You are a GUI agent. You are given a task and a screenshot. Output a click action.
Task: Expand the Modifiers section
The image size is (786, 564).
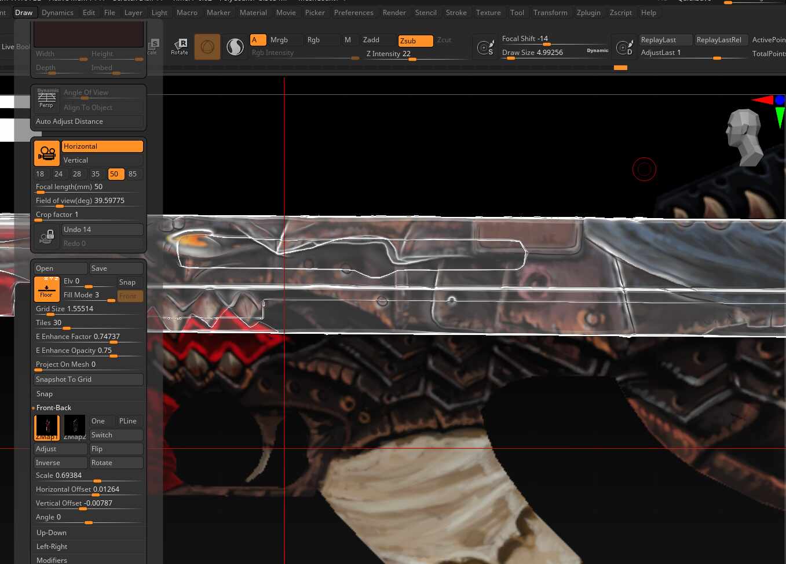(52, 559)
